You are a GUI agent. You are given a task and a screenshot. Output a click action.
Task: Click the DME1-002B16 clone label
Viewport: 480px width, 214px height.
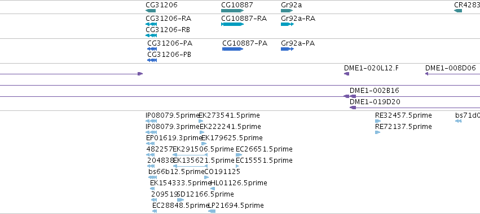coord(375,91)
